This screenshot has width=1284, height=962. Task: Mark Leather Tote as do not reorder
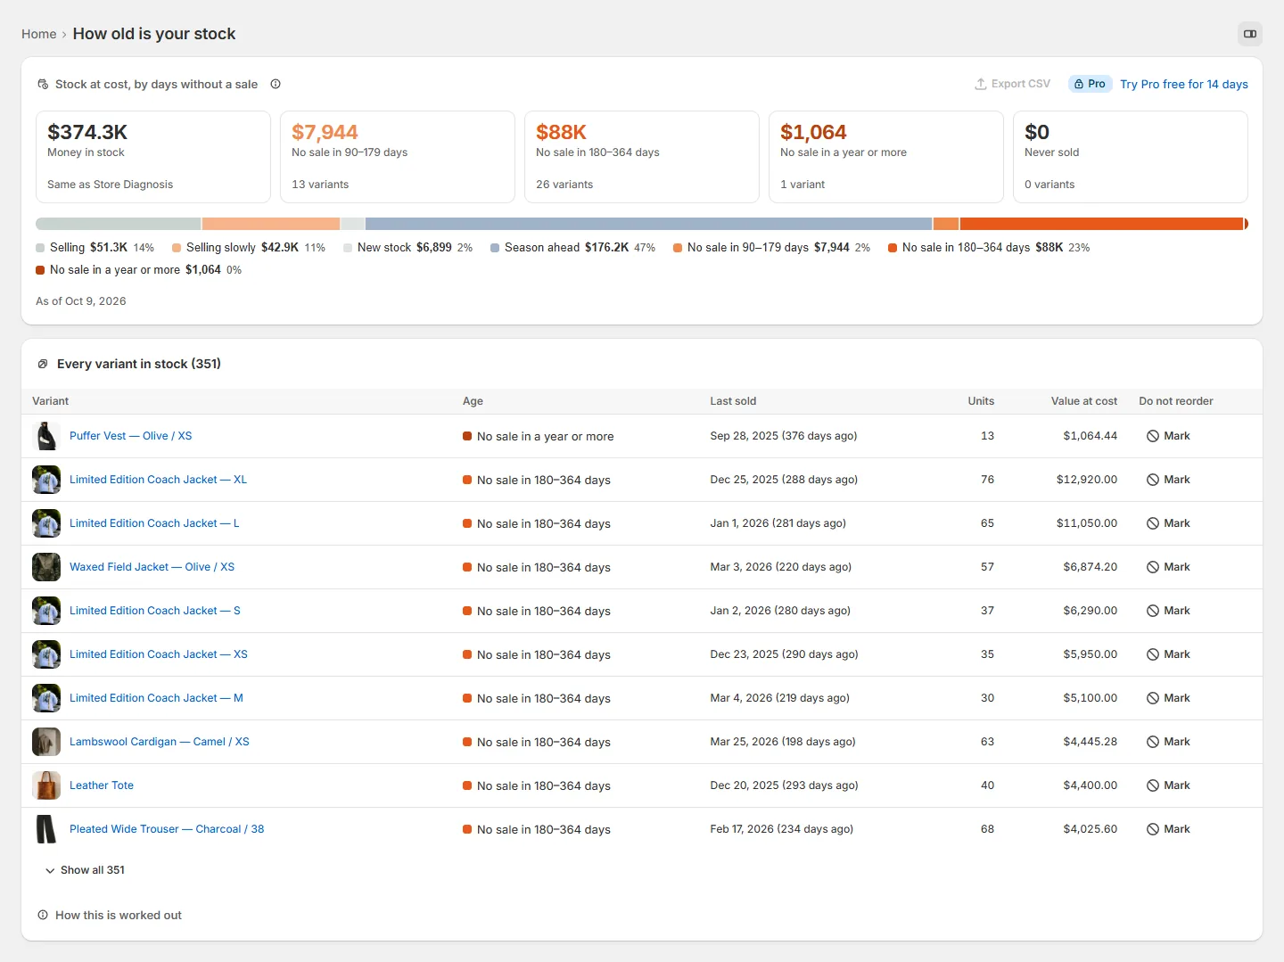tap(1168, 785)
